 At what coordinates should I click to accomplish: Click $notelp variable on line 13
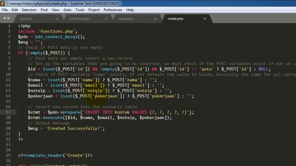pos(37,91)
